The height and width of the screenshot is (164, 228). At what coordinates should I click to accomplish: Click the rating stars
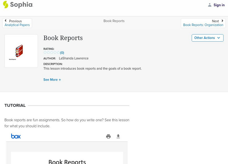pyautogui.click(x=52, y=53)
